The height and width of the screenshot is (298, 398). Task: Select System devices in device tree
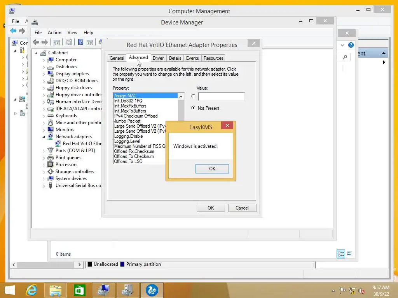click(x=71, y=178)
